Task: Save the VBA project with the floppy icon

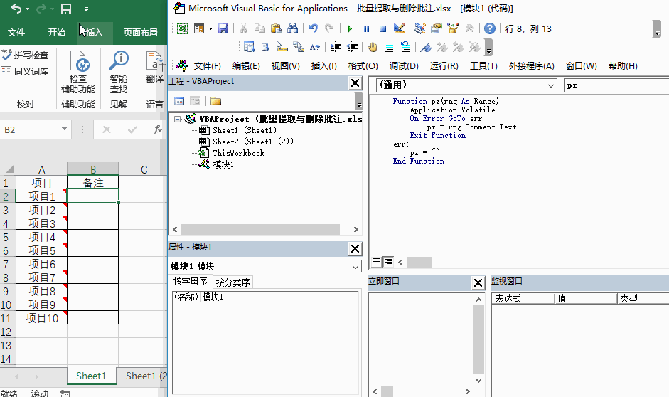Action: click(x=223, y=28)
